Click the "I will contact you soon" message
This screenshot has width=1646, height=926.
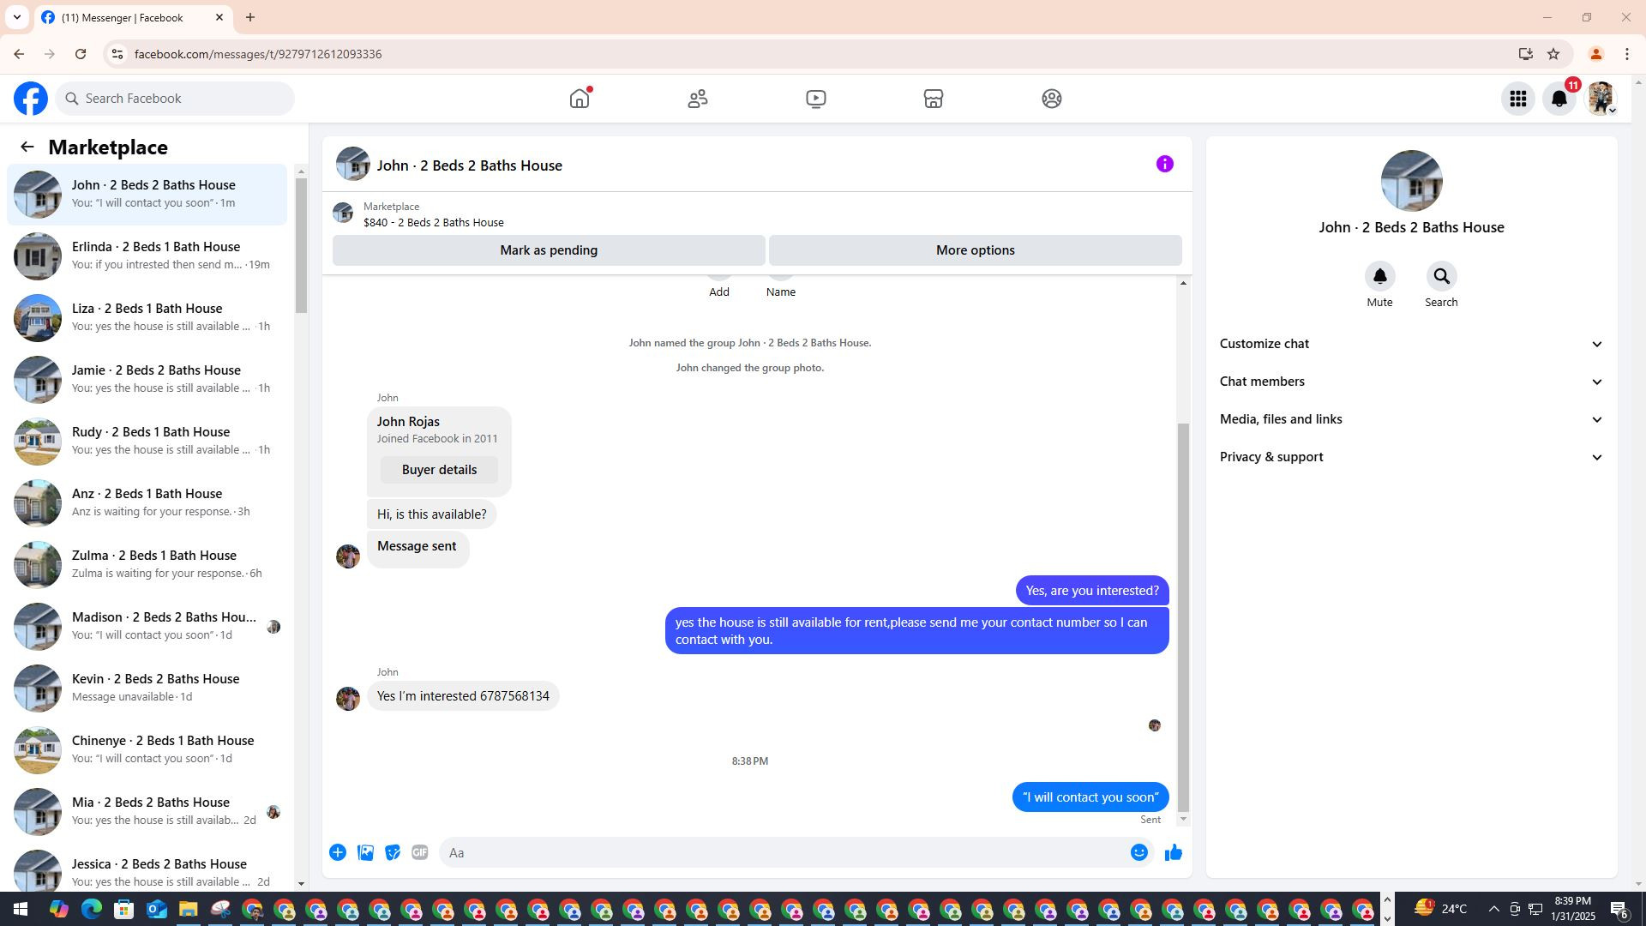1090,797
